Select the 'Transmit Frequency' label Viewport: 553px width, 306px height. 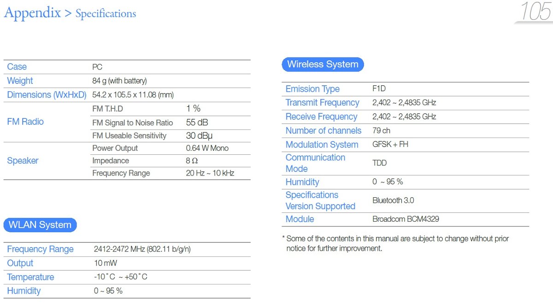point(322,103)
